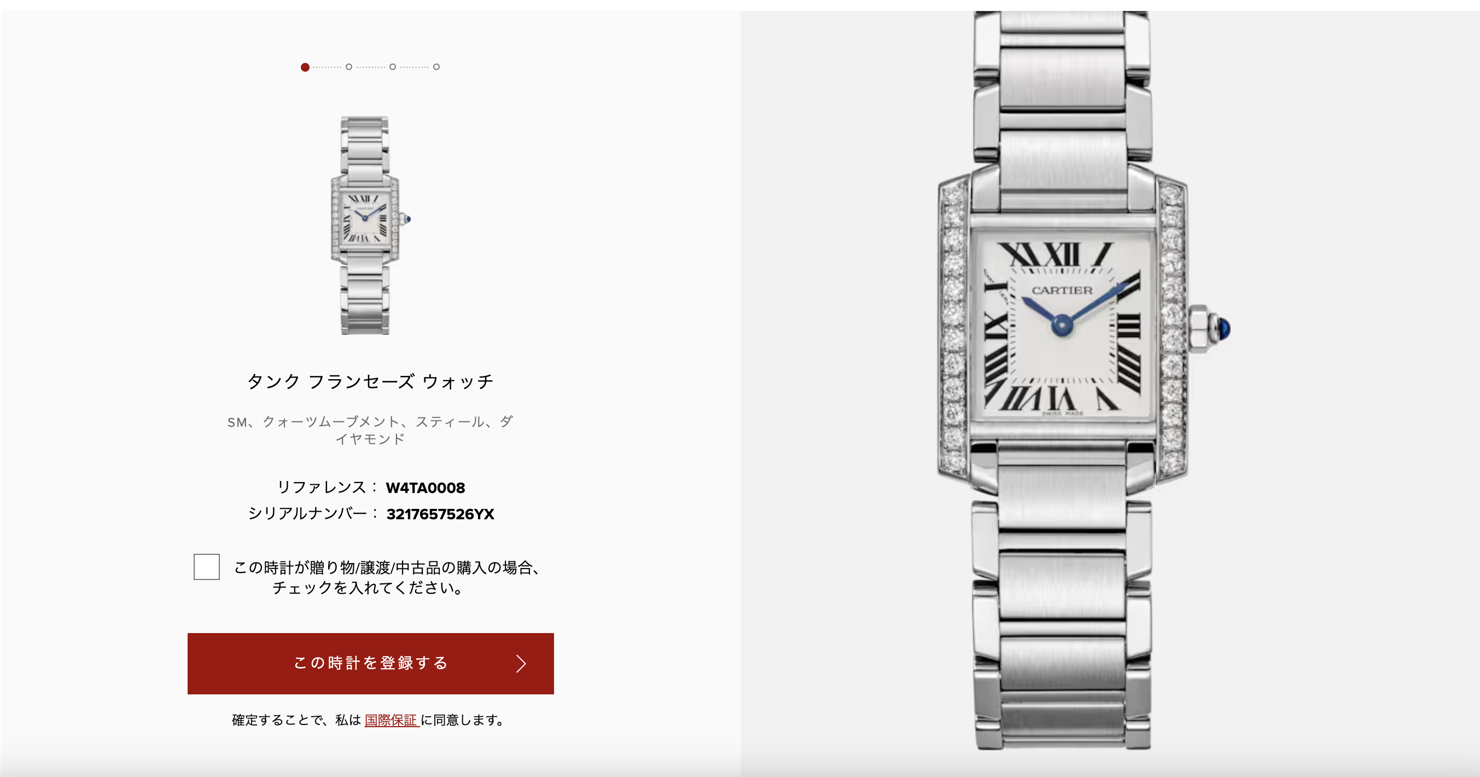
Task: Click the blue hands center of the large dial
Action: (x=1062, y=325)
